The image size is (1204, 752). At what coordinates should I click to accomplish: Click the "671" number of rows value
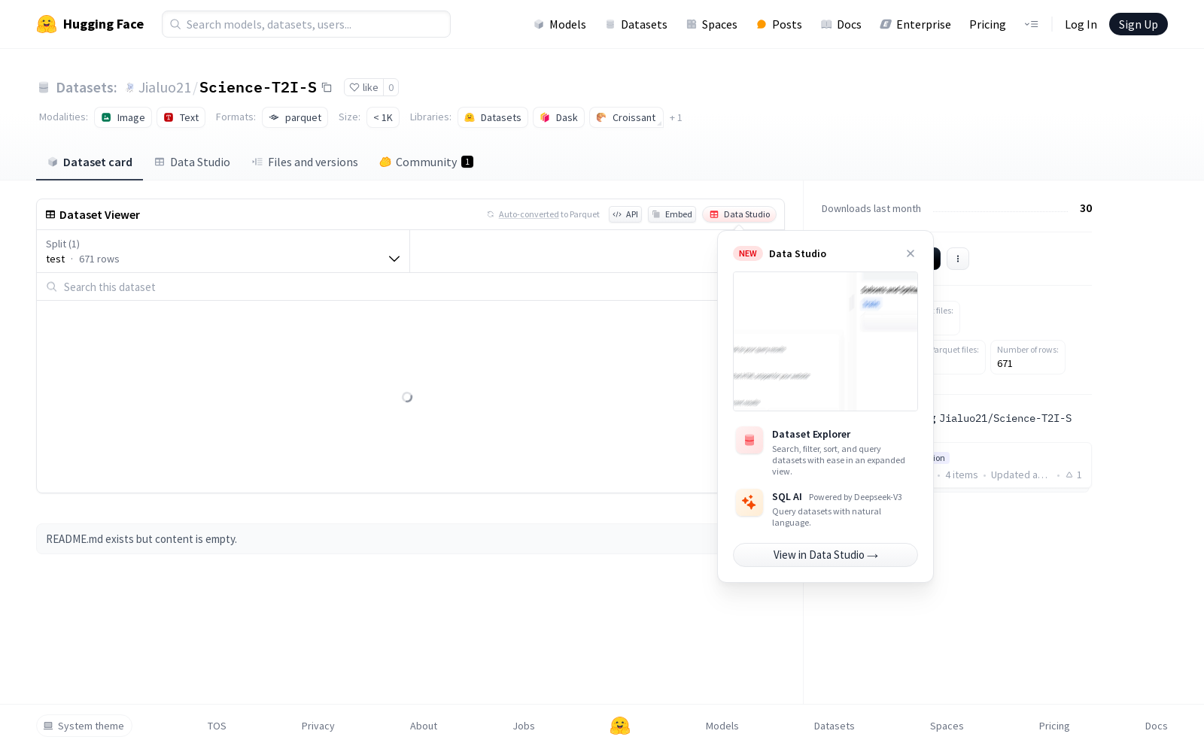1005,364
